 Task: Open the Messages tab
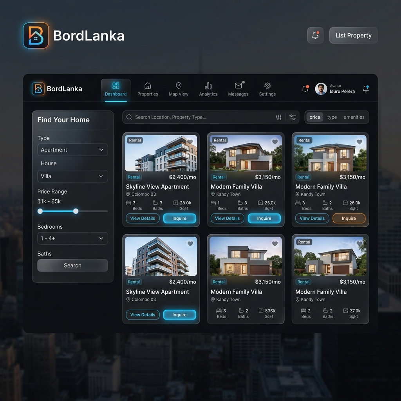coord(238,90)
